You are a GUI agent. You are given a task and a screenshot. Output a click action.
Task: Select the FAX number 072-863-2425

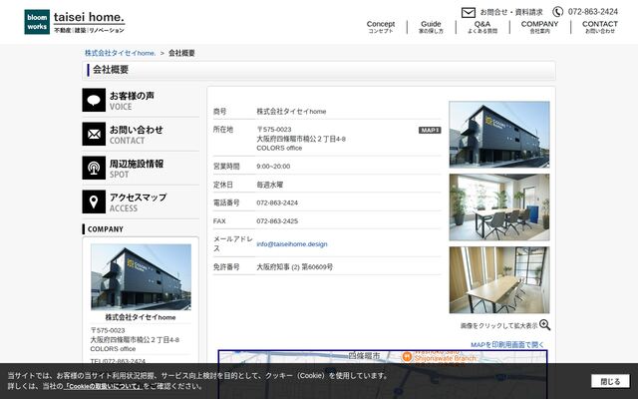(x=277, y=221)
